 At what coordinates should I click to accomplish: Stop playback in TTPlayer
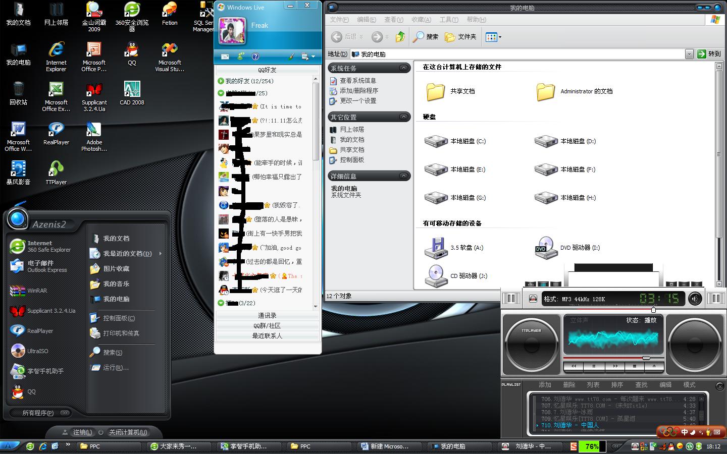tap(634, 366)
